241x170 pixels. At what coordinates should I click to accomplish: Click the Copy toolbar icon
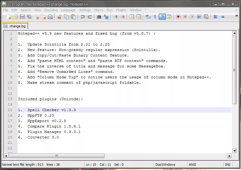67,17
